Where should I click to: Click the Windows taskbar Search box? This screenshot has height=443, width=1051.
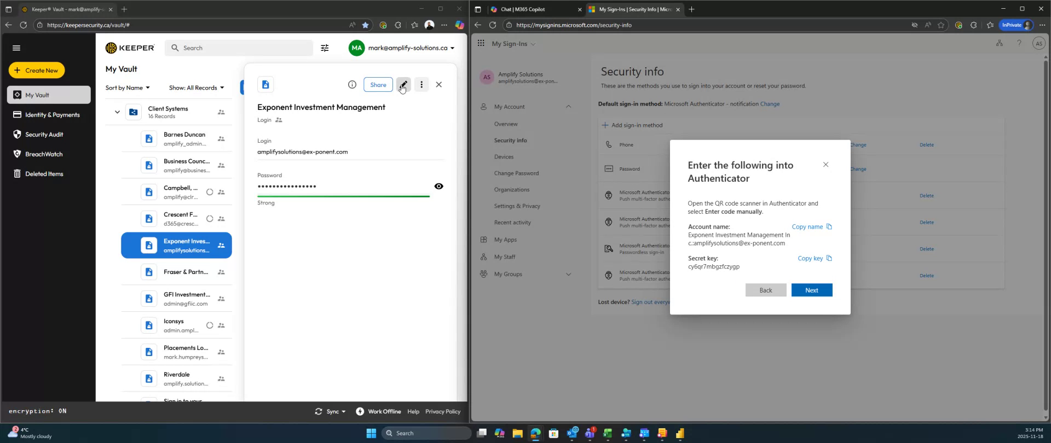pyautogui.click(x=426, y=433)
